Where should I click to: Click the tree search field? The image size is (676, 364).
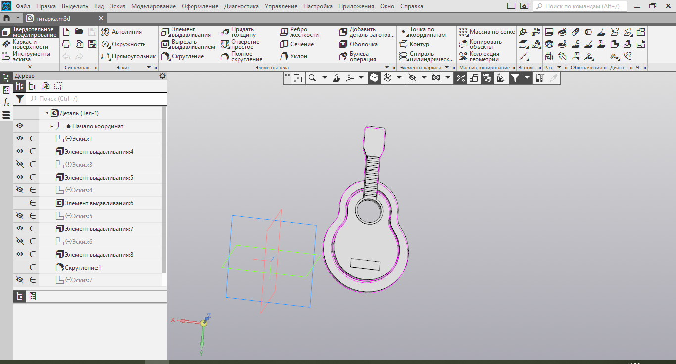pos(94,99)
